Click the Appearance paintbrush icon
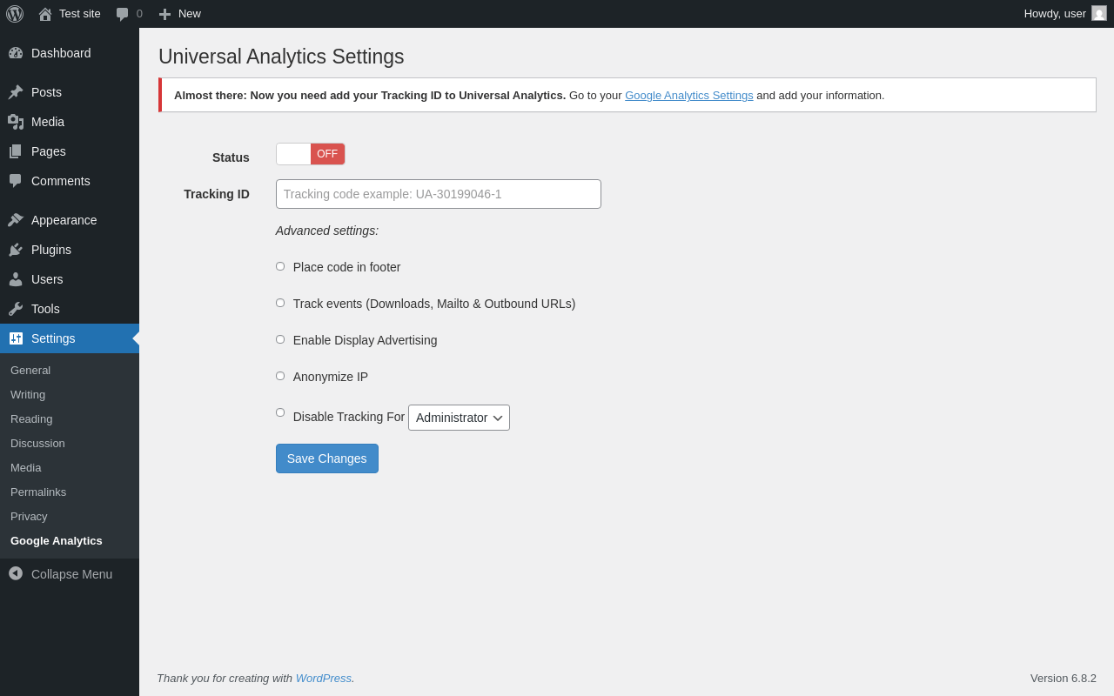The image size is (1114, 696). 16,220
